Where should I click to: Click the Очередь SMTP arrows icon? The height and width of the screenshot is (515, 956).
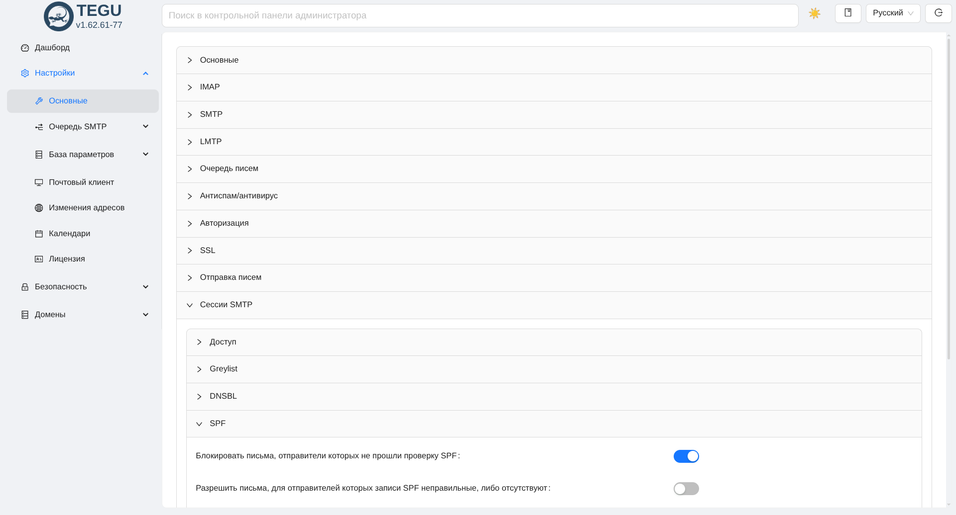[39, 127]
